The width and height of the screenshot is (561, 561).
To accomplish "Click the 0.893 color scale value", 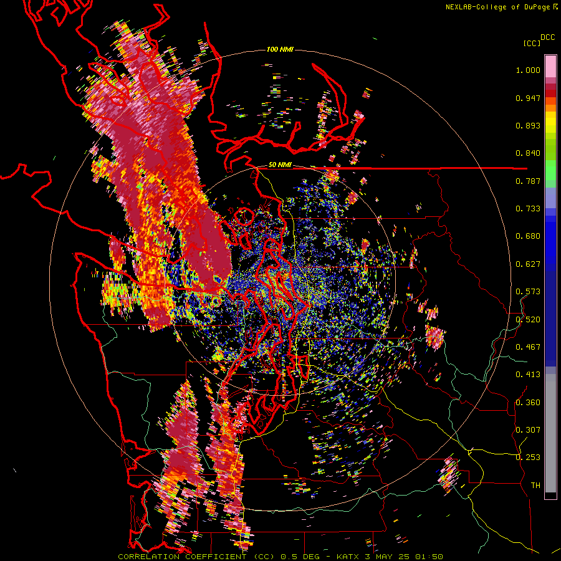I will pos(528,125).
